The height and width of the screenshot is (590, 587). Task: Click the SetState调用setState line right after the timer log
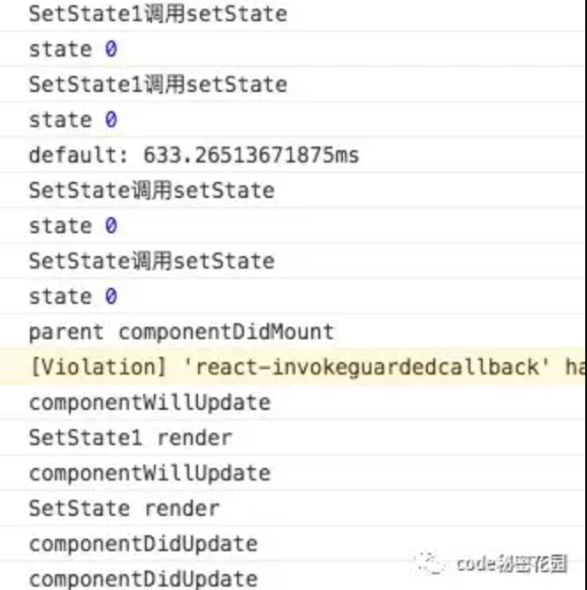pos(151,191)
